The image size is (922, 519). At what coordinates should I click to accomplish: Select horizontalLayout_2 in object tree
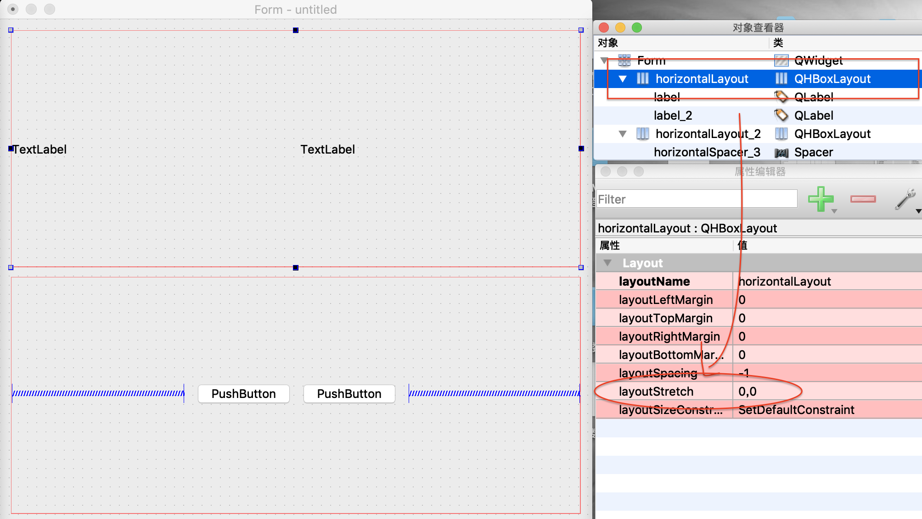coord(708,134)
